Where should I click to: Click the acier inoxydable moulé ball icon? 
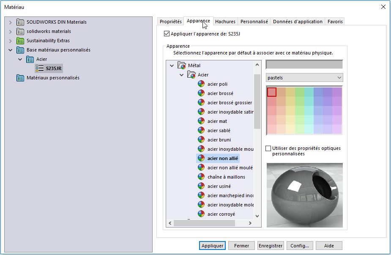(201, 149)
